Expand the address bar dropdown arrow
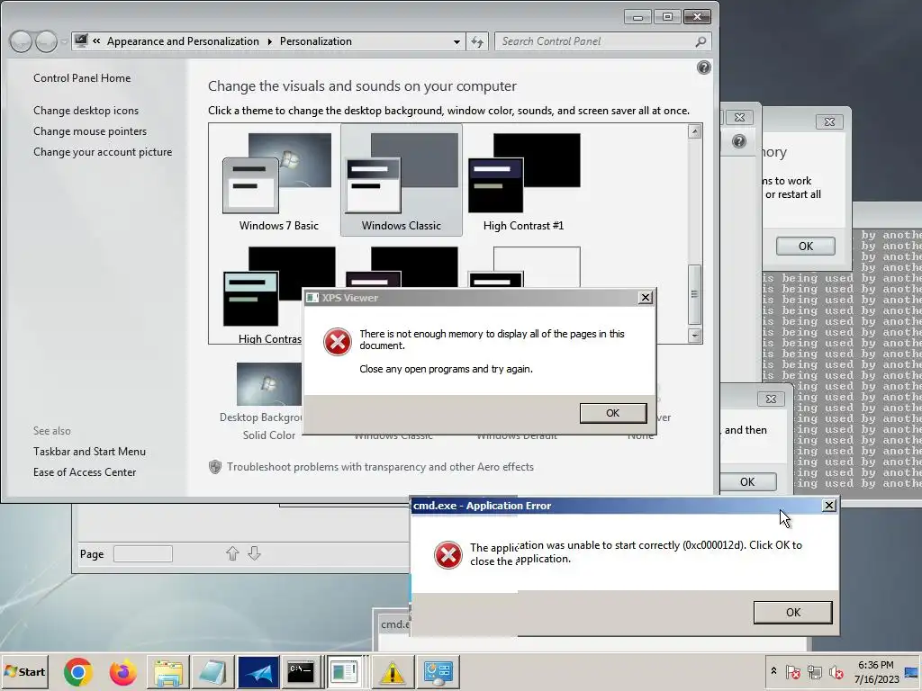This screenshot has width=922, height=691. [x=456, y=41]
